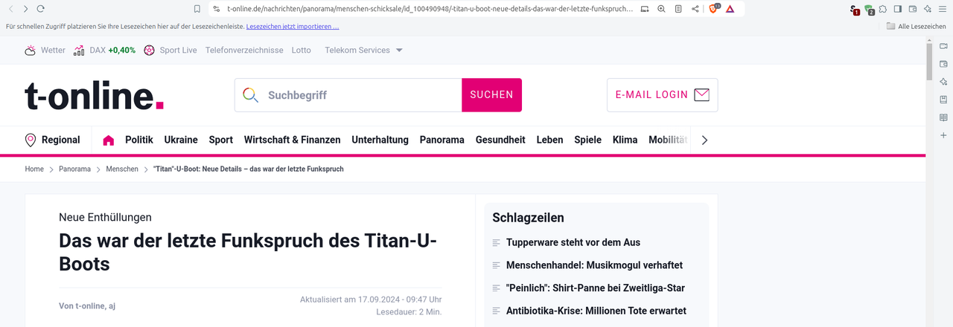Open E-MAIL LOGIN button

(x=663, y=95)
